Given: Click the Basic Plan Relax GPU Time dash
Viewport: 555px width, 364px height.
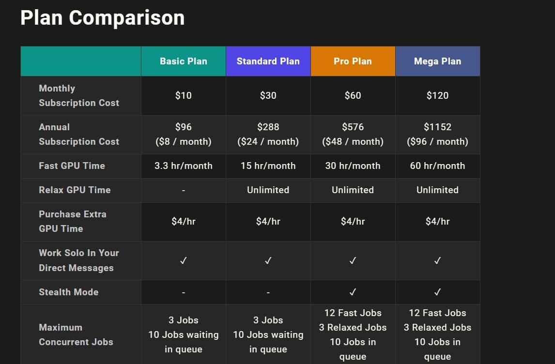Looking at the screenshot, I should pyautogui.click(x=184, y=190).
